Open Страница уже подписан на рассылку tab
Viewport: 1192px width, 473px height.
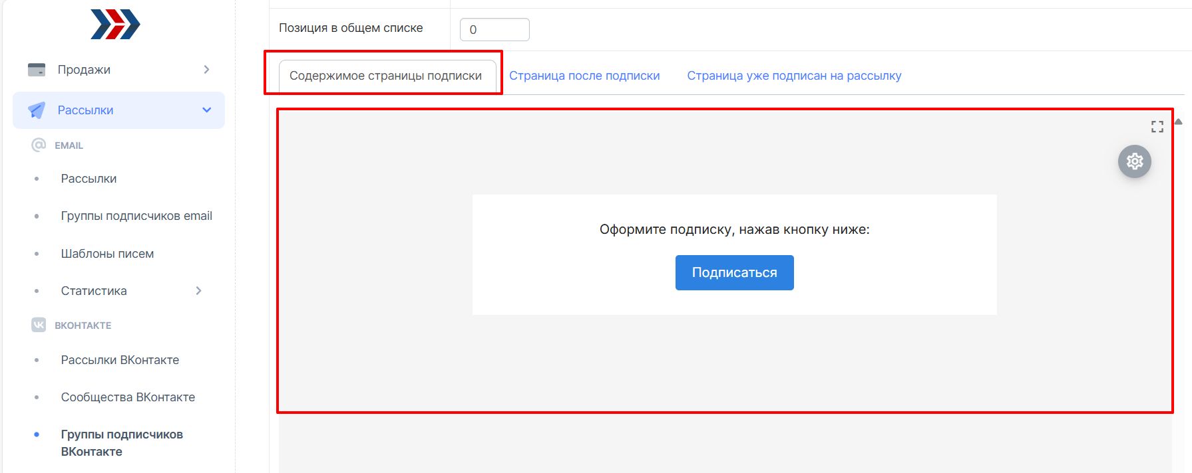pyautogui.click(x=794, y=76)
